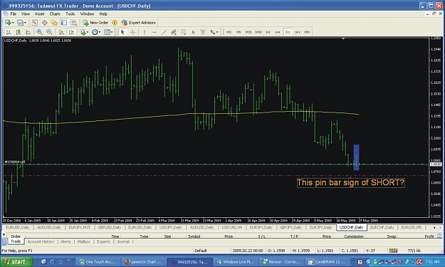This screenshot has width=445, height=267.
Task: Open the Indicators list icon
Action: (x=83, y=32)
